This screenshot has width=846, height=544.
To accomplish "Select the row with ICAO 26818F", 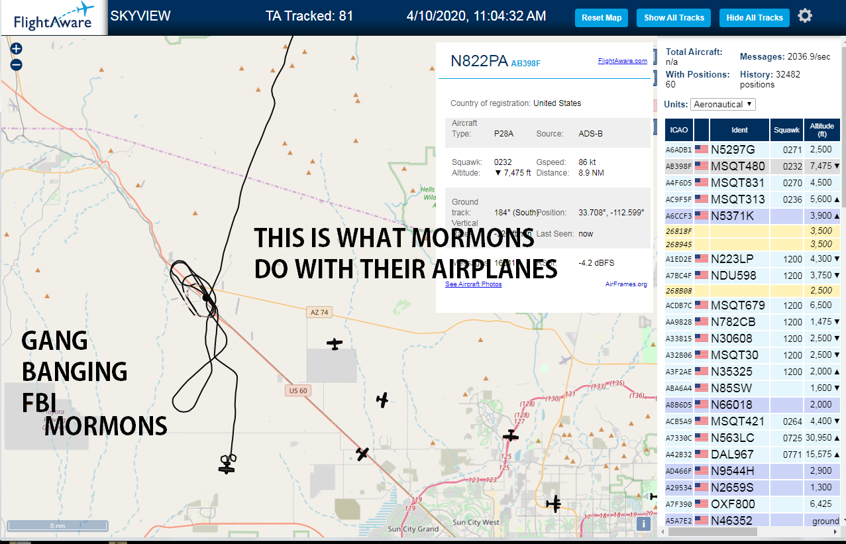I will [x=752, y=231].
